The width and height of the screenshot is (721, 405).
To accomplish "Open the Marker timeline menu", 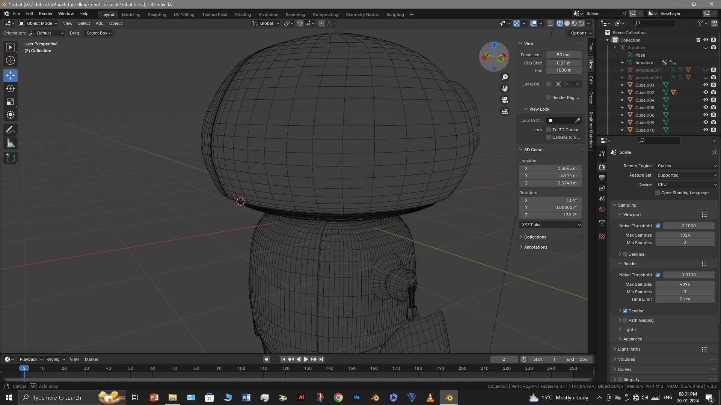I will 91,359.
